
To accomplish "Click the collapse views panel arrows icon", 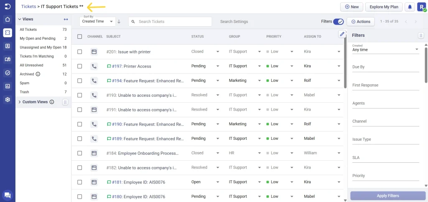I will [x=66, y=19].
